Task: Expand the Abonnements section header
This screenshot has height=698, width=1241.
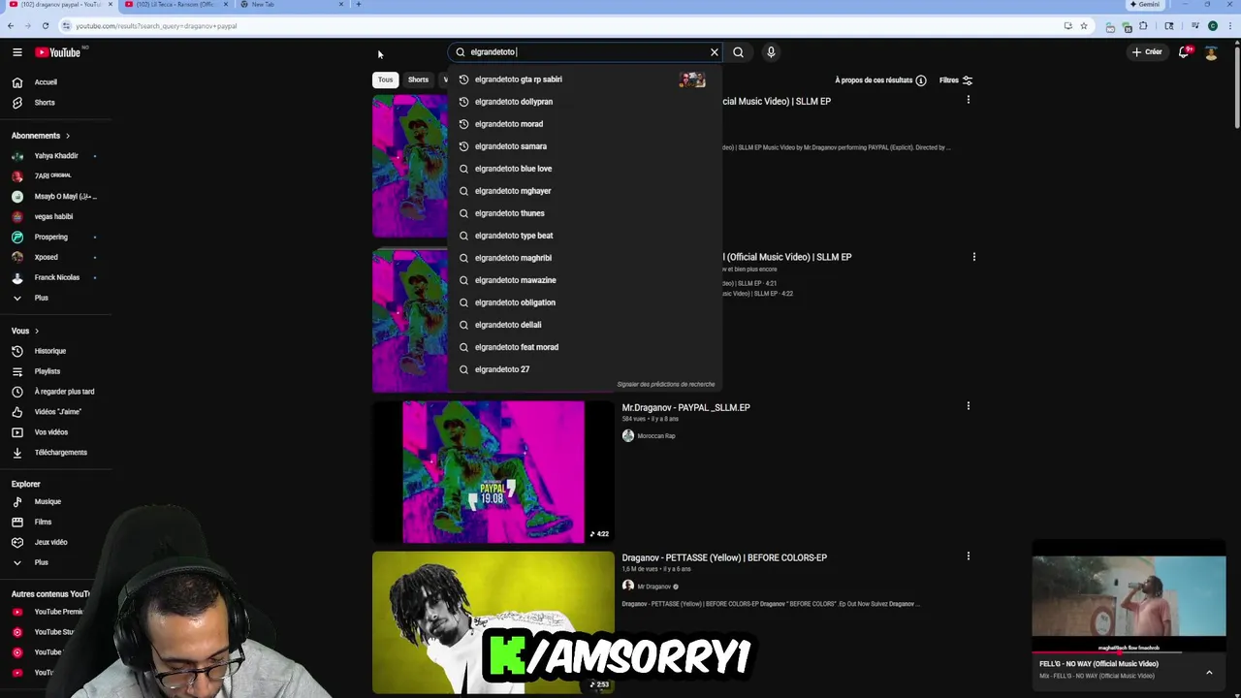Action: (41, 136)
